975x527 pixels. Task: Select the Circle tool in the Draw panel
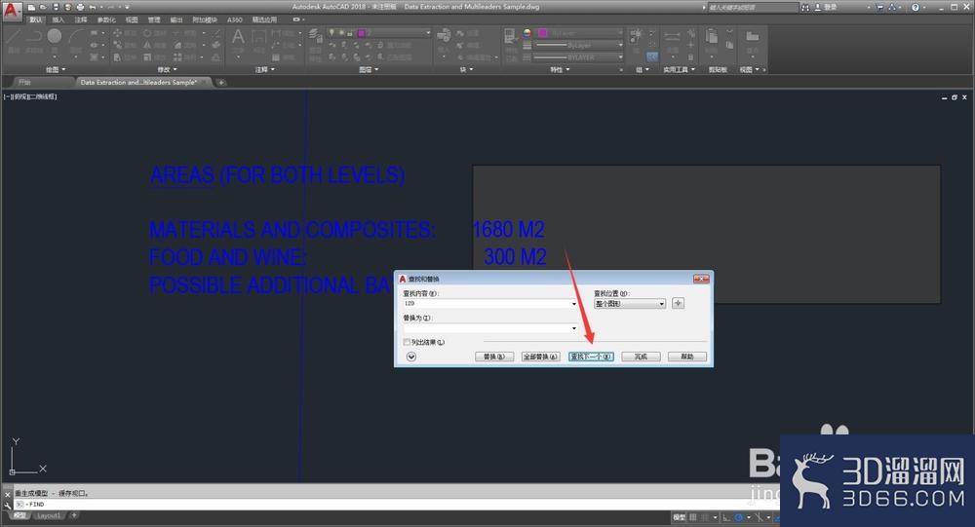click(55, 37)
